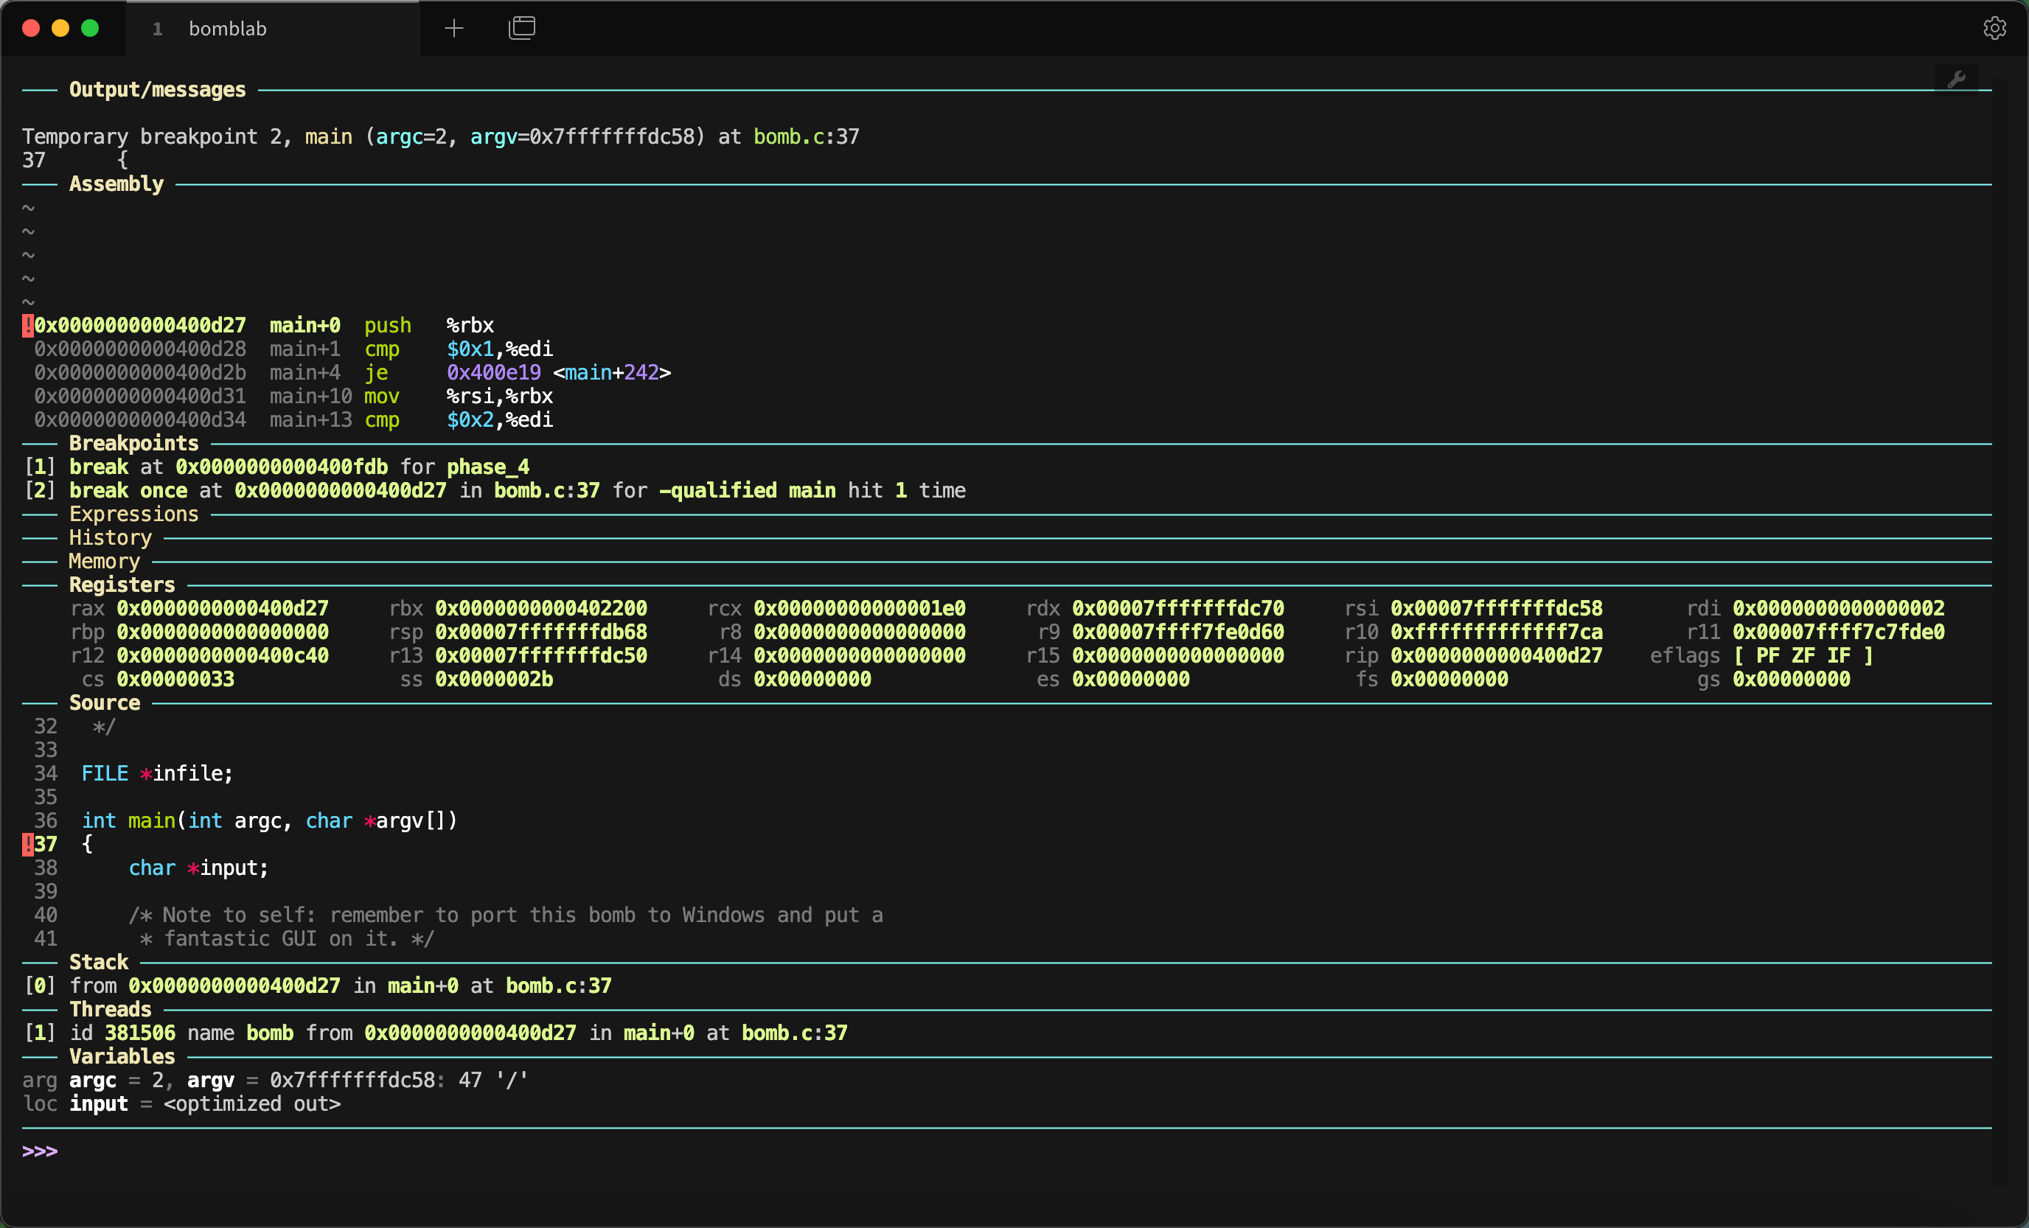The width and height of the screenshot is (2029, 1228).
Task: Toggle breakpoint [1] for phase_4
Action: tap(38, 466)
